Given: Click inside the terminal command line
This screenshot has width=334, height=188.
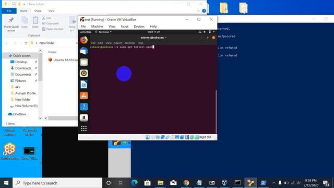Looking at the screenshot, I should point(122,47).
